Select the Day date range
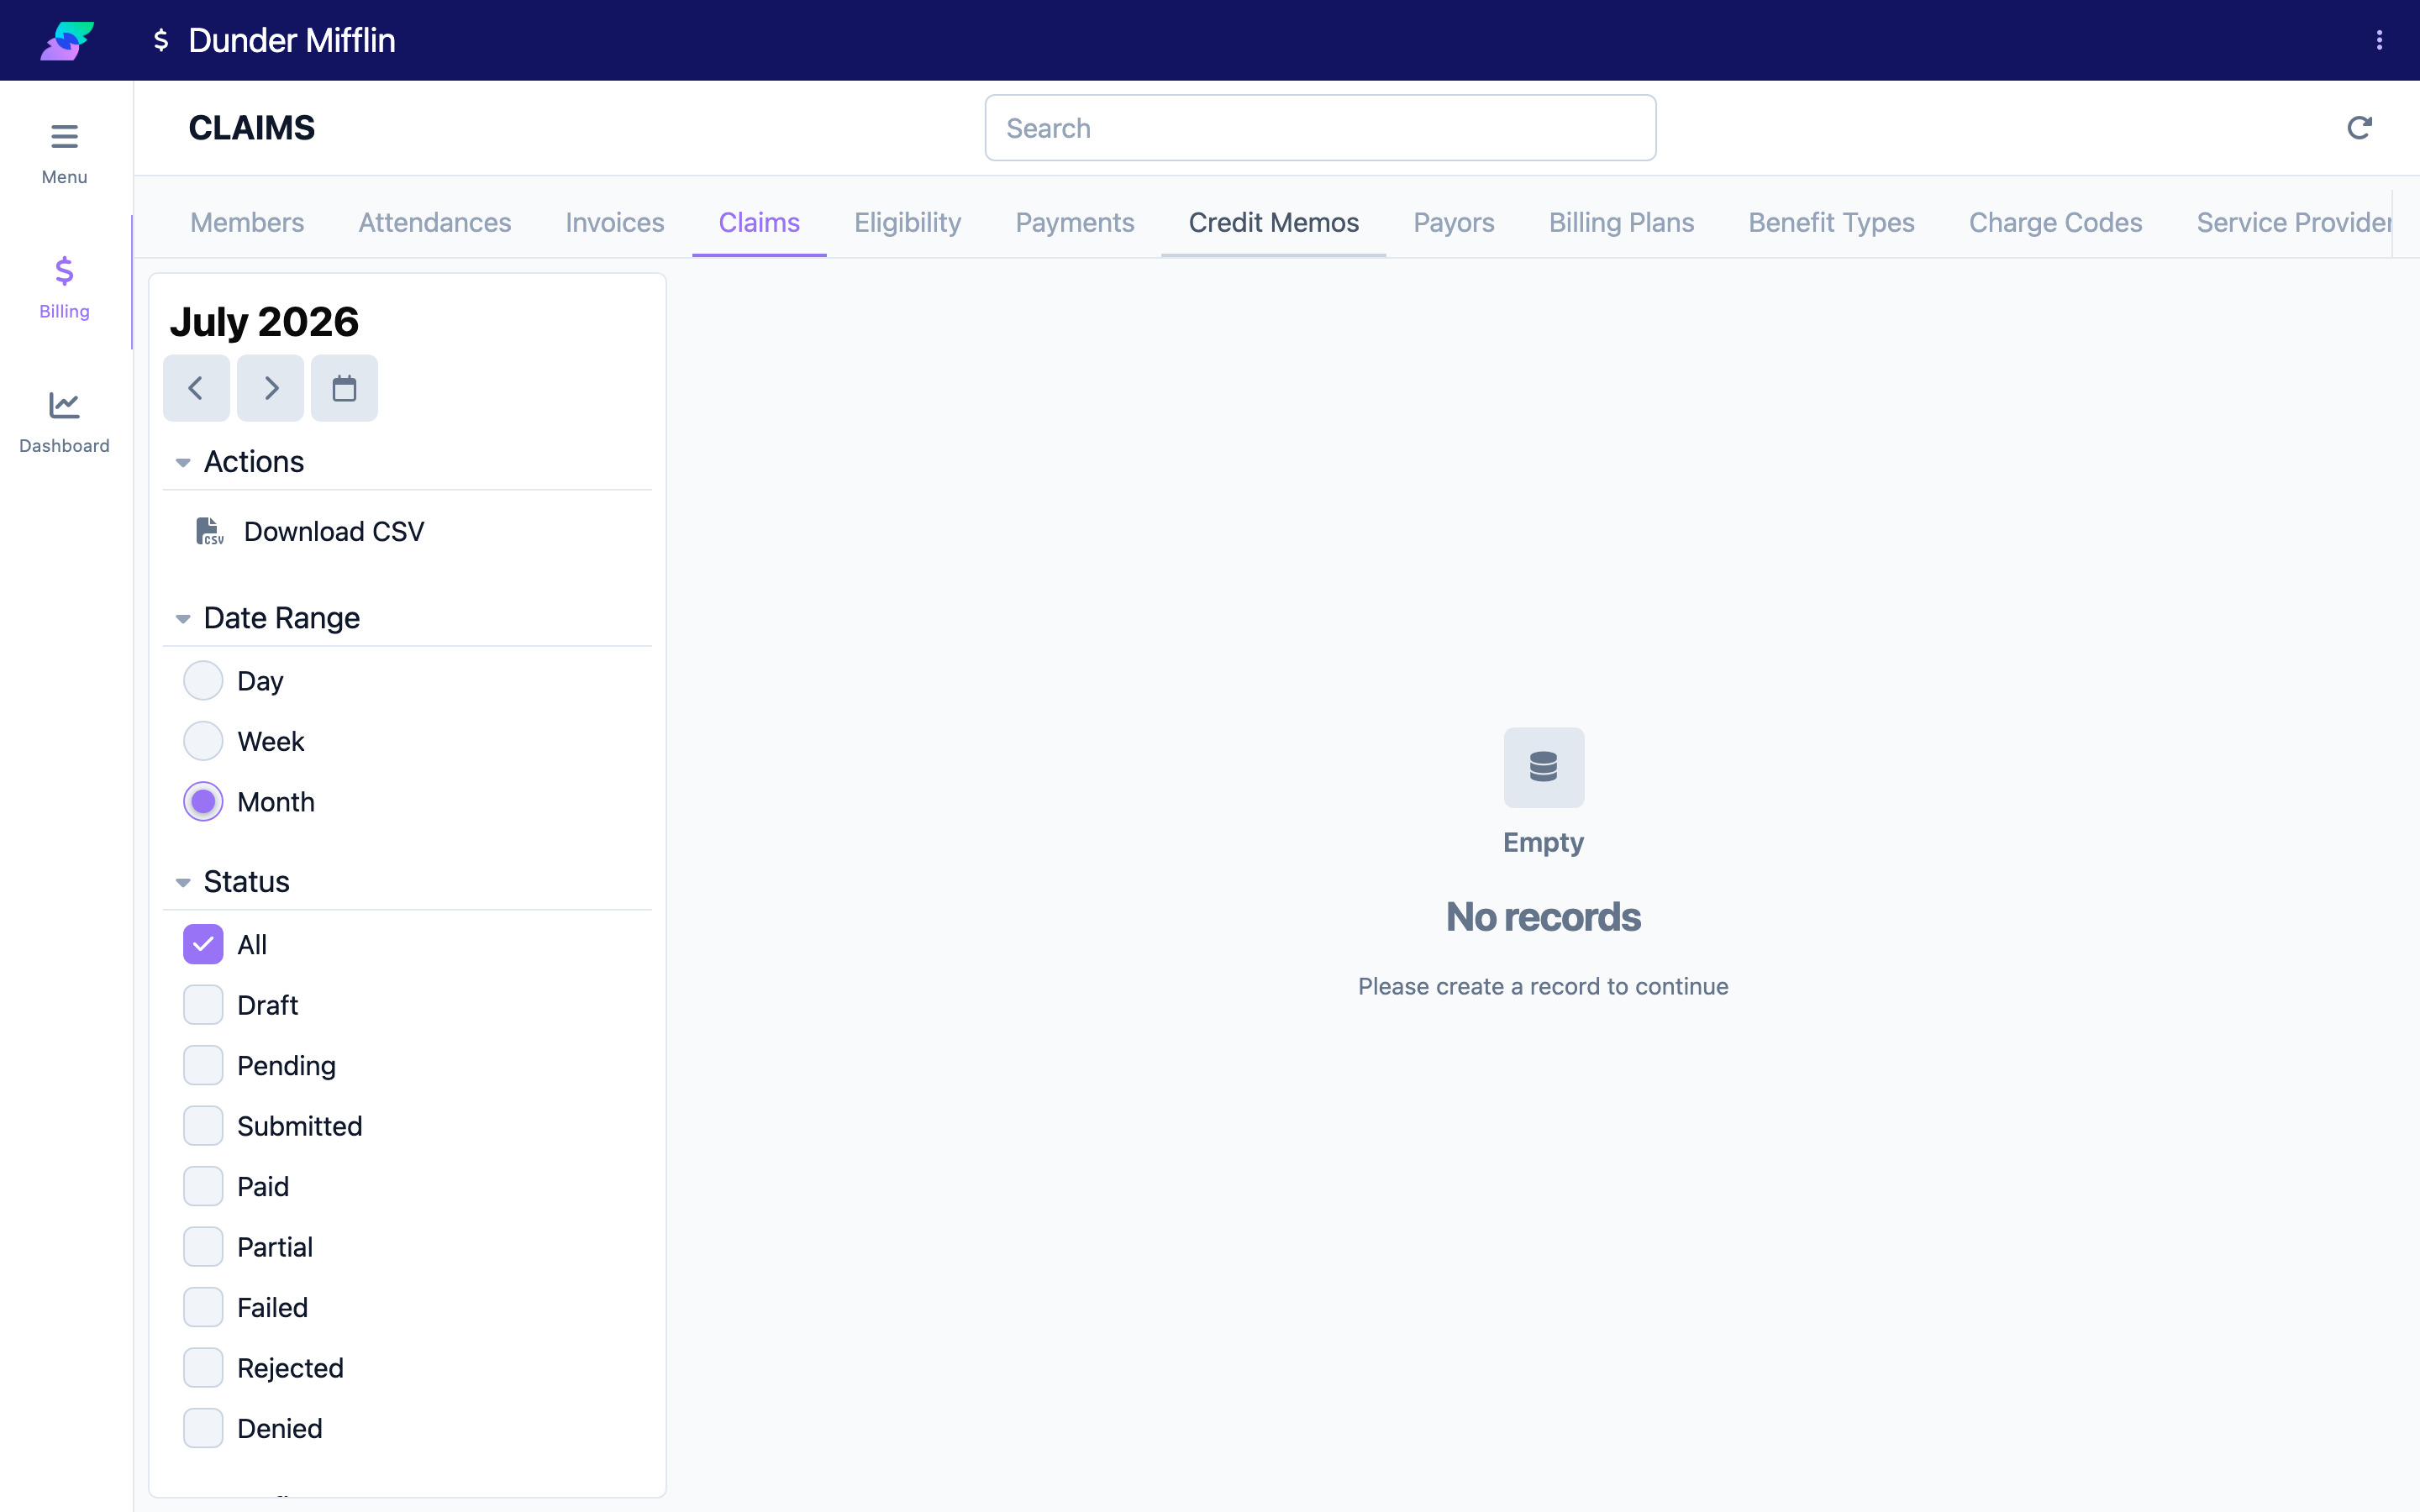The height and width of the screenshot is (1512, 2420). tap(203, 681)
